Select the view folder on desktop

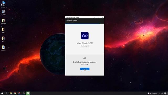point(3,39)
